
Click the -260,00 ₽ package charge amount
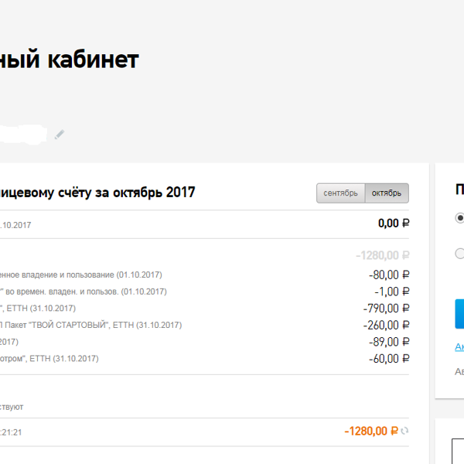[387, 326]
